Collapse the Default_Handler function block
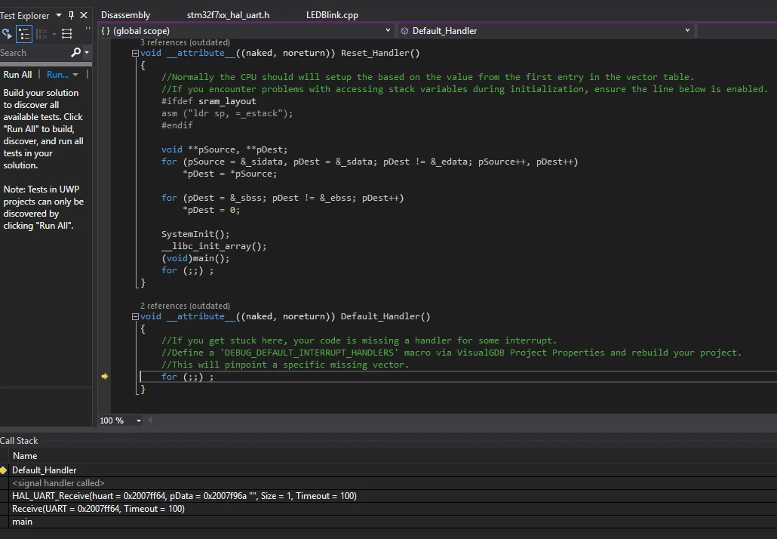The width and height of the screenshot is (777, 539). click(x=135, y=316)
